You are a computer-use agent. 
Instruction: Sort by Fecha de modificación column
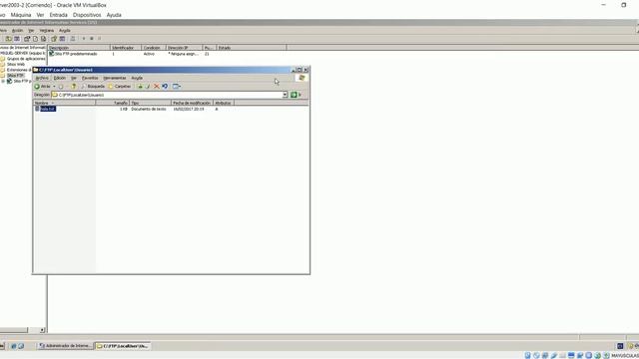tap(192, 103)
